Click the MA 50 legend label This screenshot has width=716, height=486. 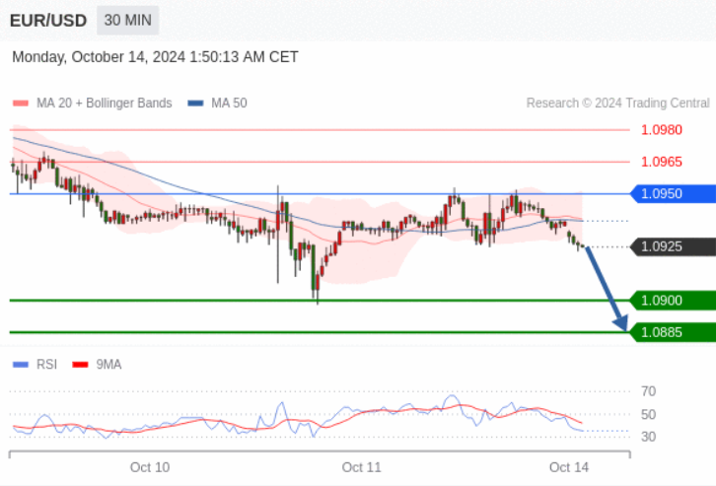[x=229, y=104]
